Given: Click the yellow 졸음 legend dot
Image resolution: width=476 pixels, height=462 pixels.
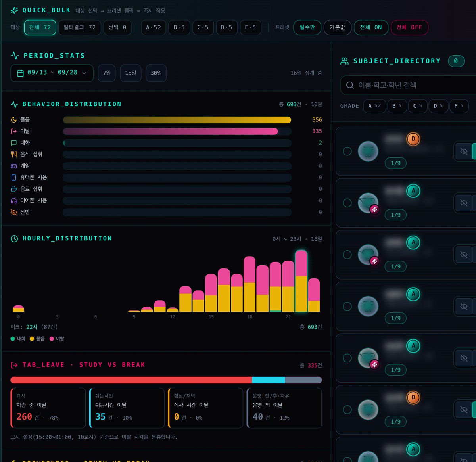Looking at the screenshot, I should [32, 339].
